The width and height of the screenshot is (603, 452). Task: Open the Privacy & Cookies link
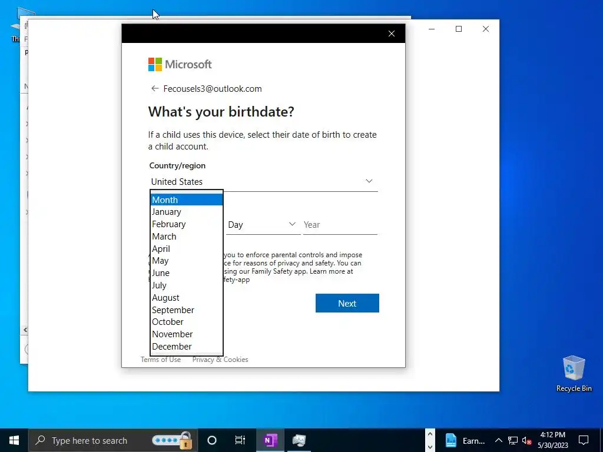pos(220,360)
